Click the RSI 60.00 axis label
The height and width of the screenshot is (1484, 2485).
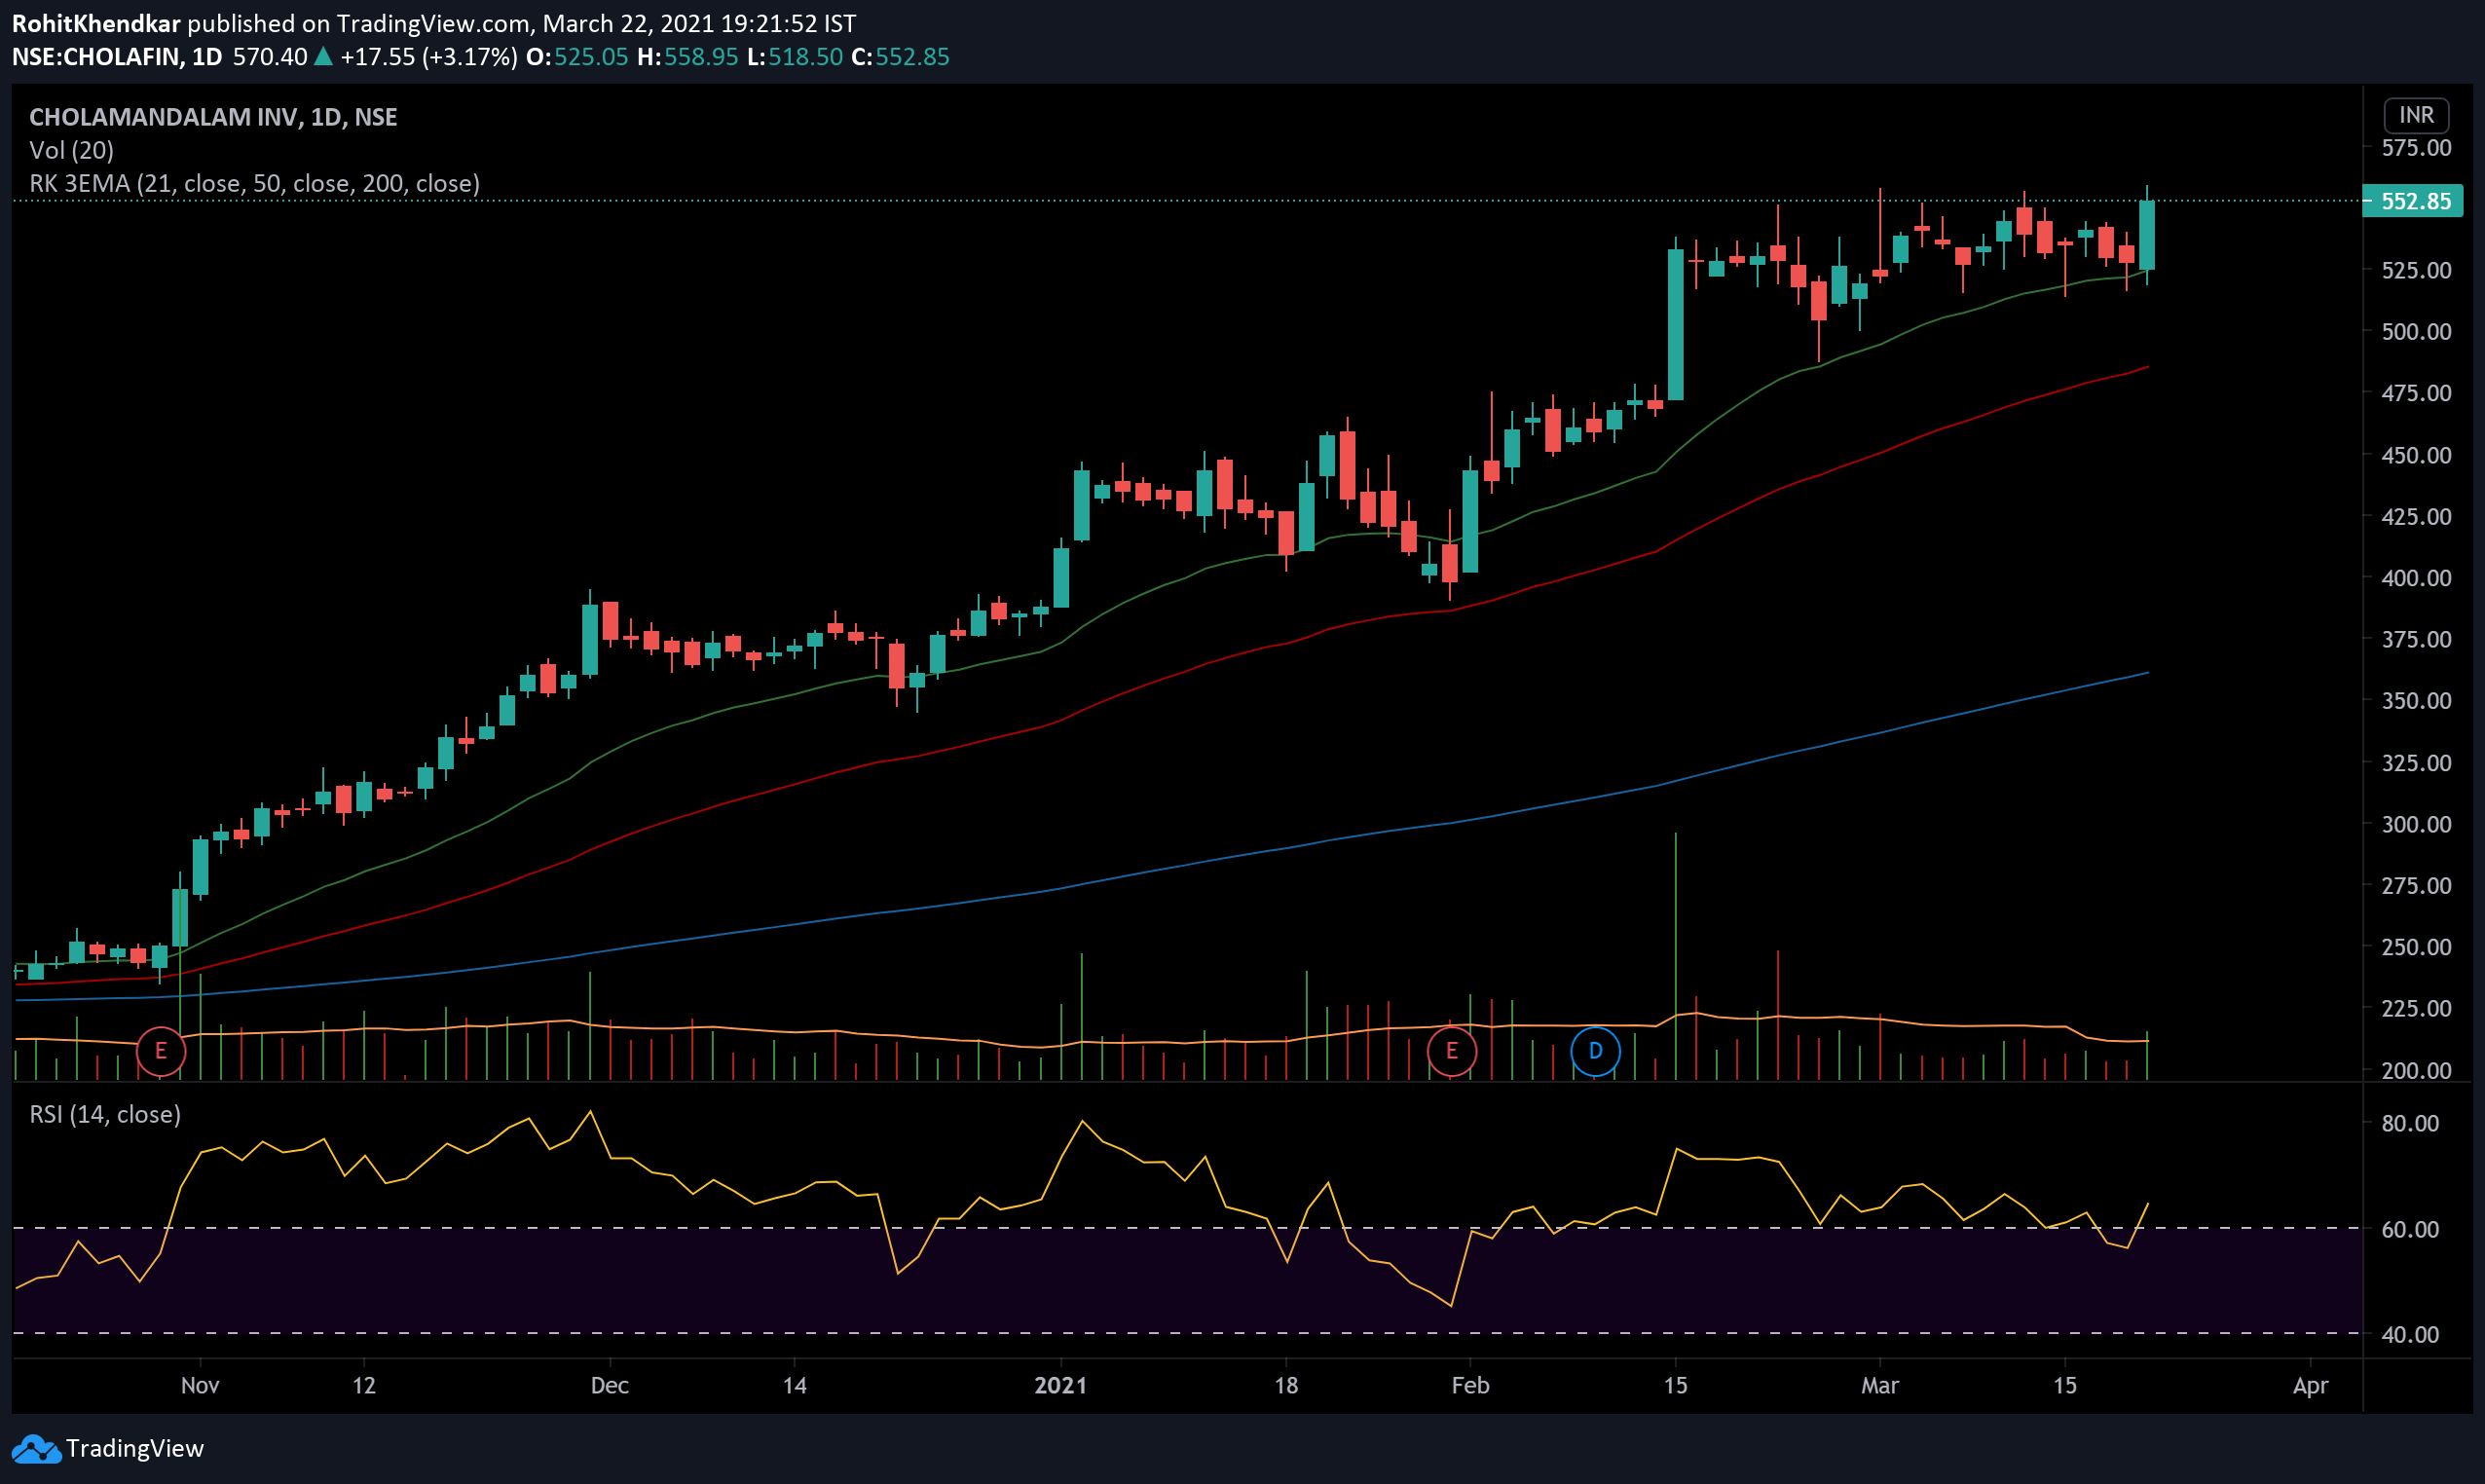pyautogui.click(x=2410, y=1229)
